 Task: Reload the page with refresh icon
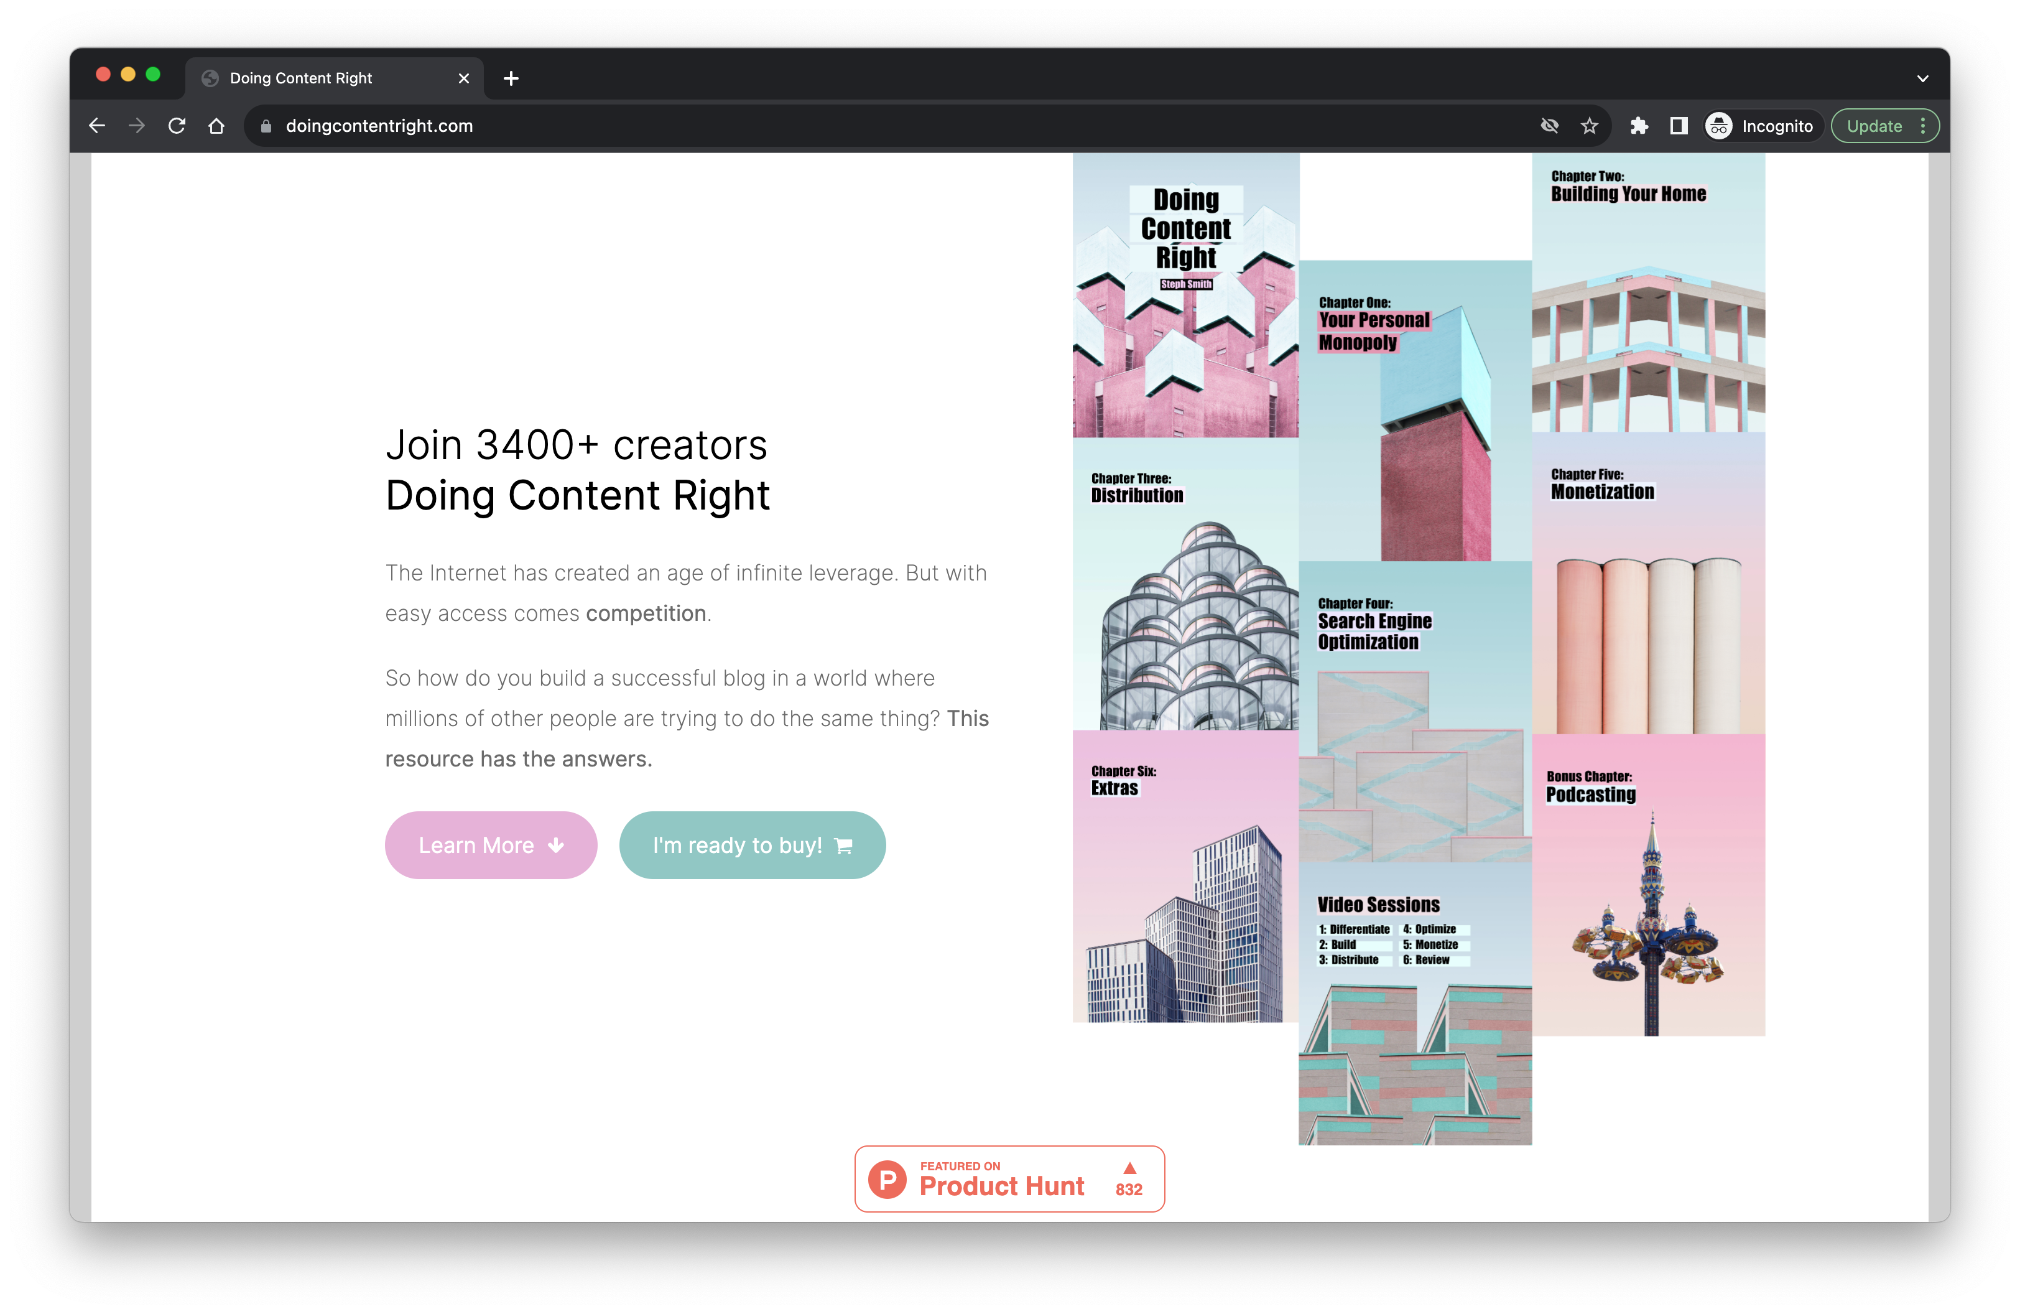pos(177,126)
